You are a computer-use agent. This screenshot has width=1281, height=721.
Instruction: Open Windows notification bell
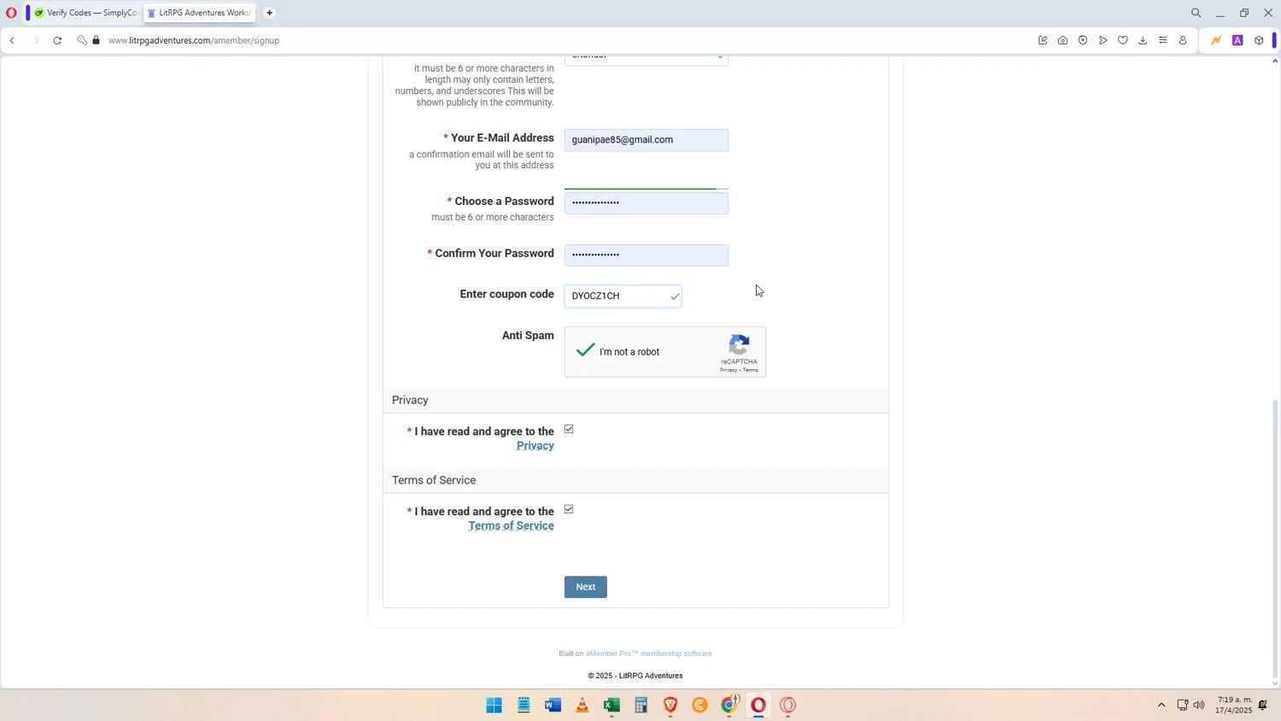pyautogui.click(x=1262, y=705)
